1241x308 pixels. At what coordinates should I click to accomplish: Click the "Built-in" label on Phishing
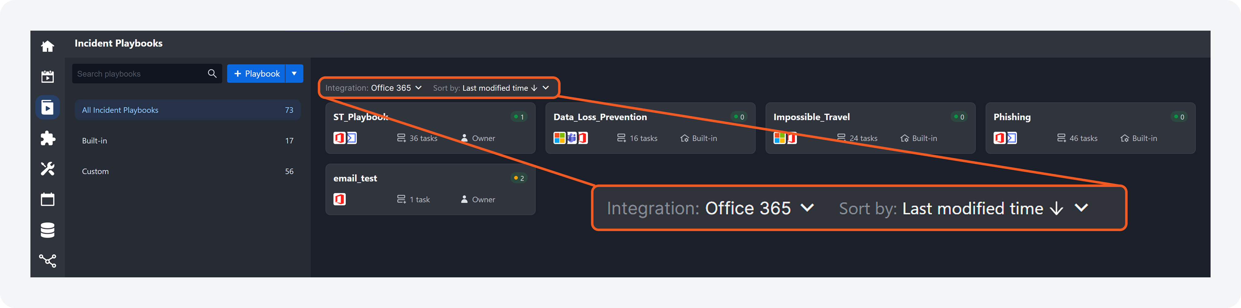point(1144,139)
